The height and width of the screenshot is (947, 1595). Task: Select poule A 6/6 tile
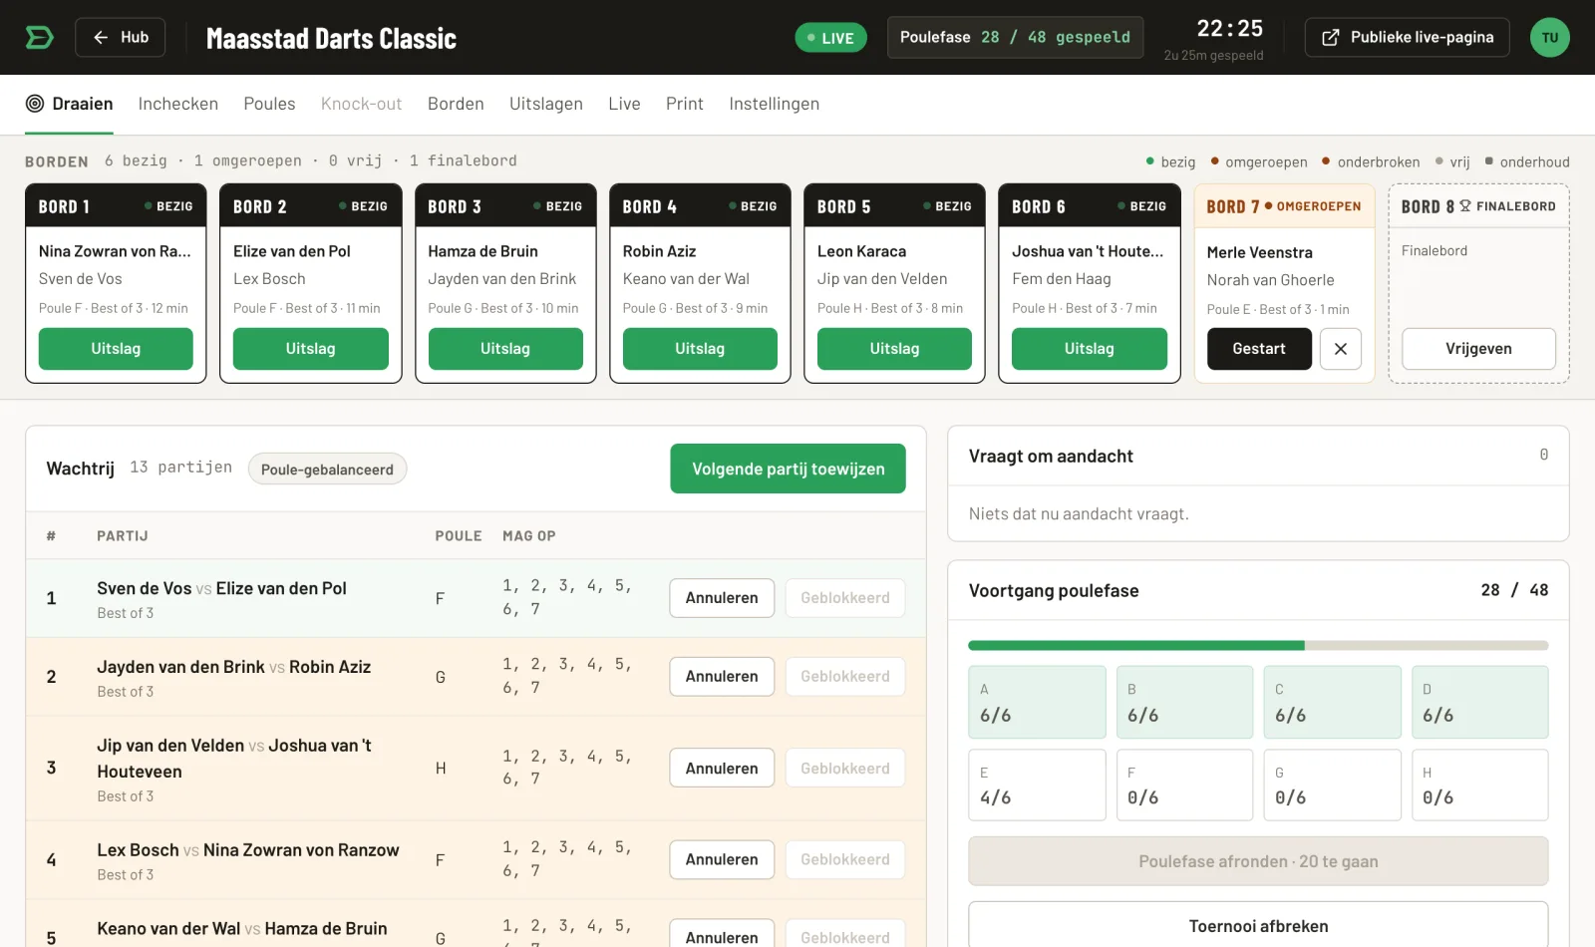click(1037, 702)
